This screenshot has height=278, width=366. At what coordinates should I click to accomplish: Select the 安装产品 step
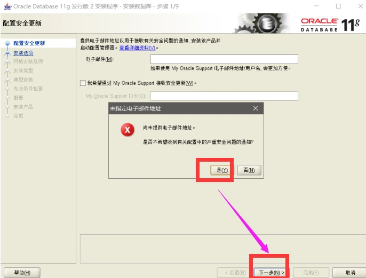[23, 107]
